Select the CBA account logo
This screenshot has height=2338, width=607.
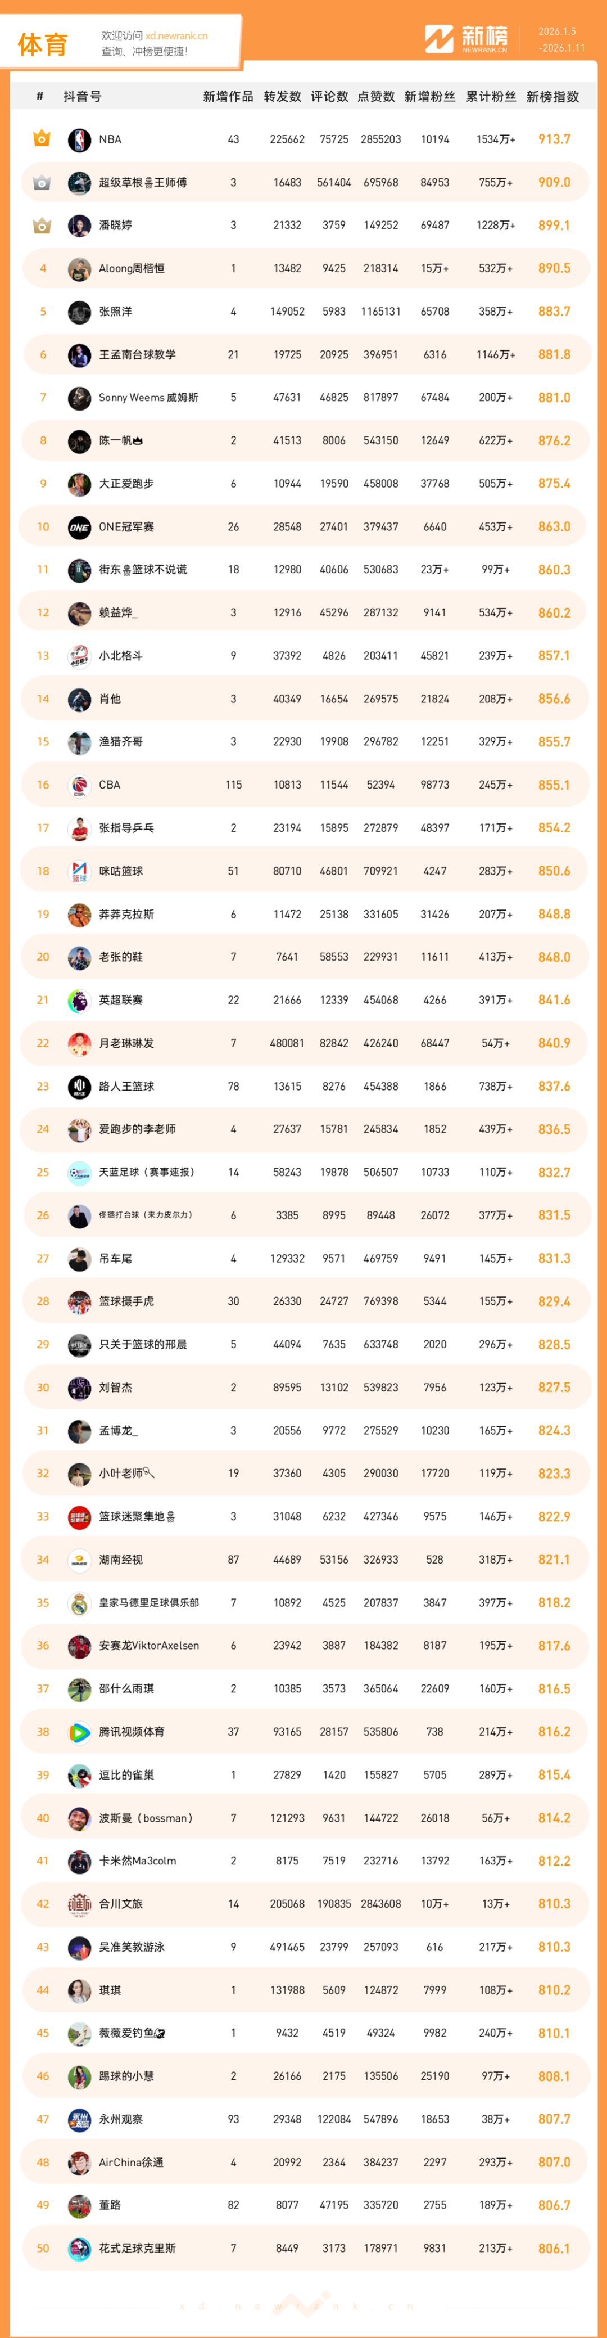click(79, 785)
